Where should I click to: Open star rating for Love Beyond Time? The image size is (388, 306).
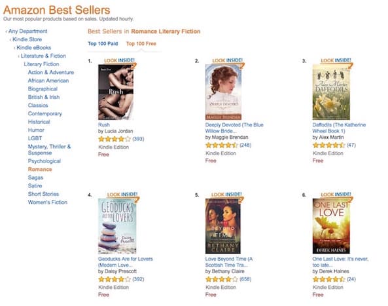click(221, 280)
